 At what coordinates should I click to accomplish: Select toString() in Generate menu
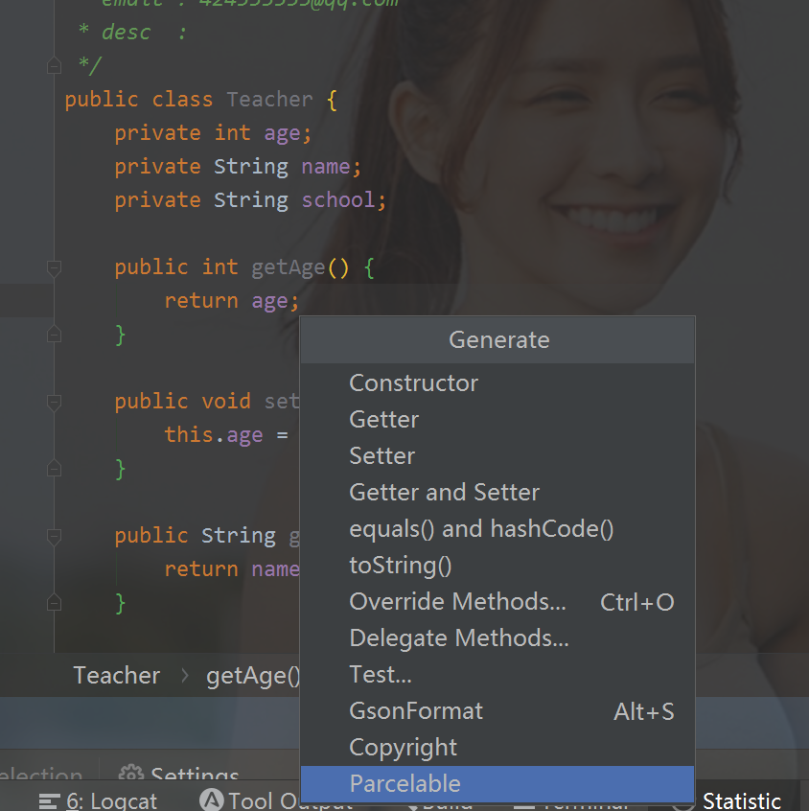click(x=497, y=566)
